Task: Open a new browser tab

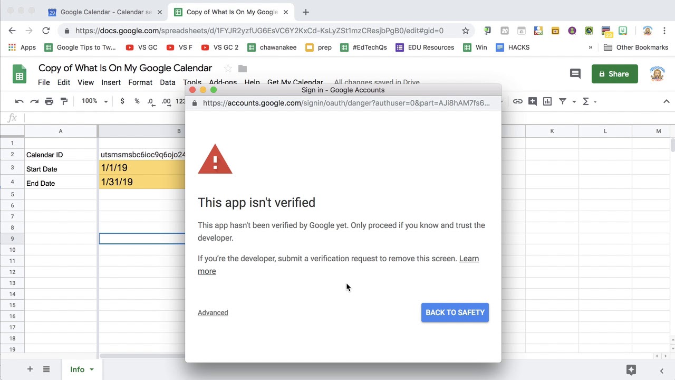Action: click(x=306, y=12)
